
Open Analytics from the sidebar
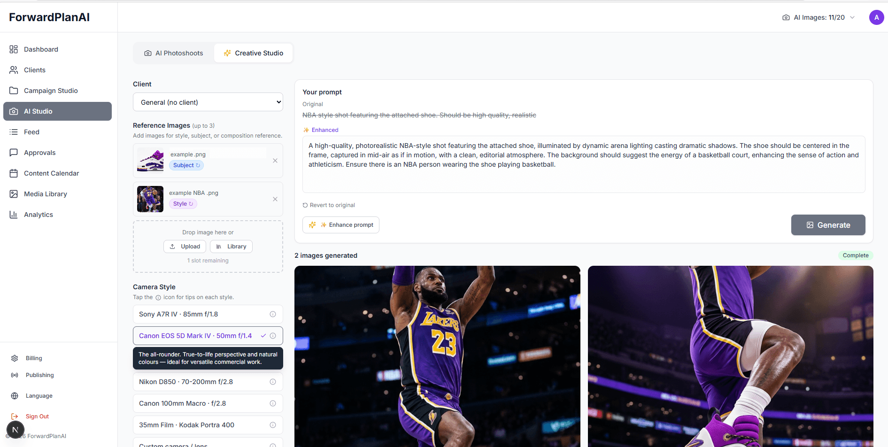click(x=39, y=215)
